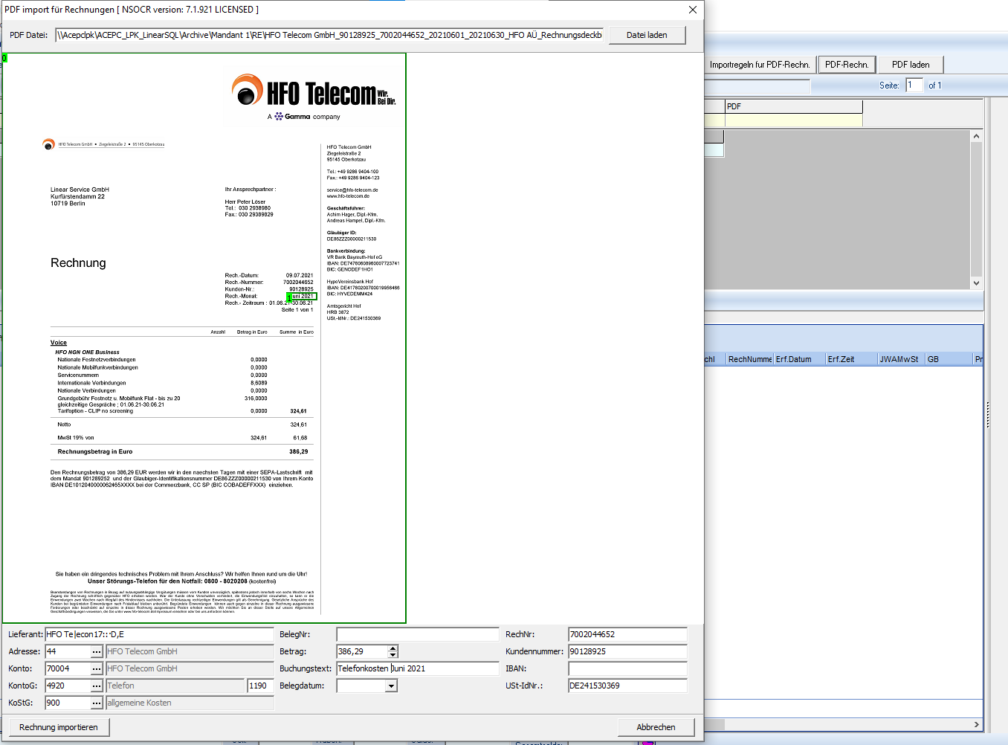The height and width of the screenshot is (745, 1008).
Task: Open the Konto lookup ellipsis button
Action: (x=97, y=668)
